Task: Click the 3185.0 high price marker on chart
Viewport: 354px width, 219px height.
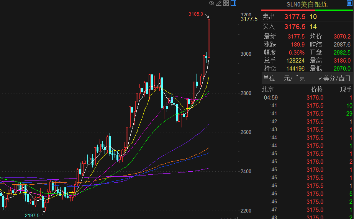Action: (x=196, y=14)
